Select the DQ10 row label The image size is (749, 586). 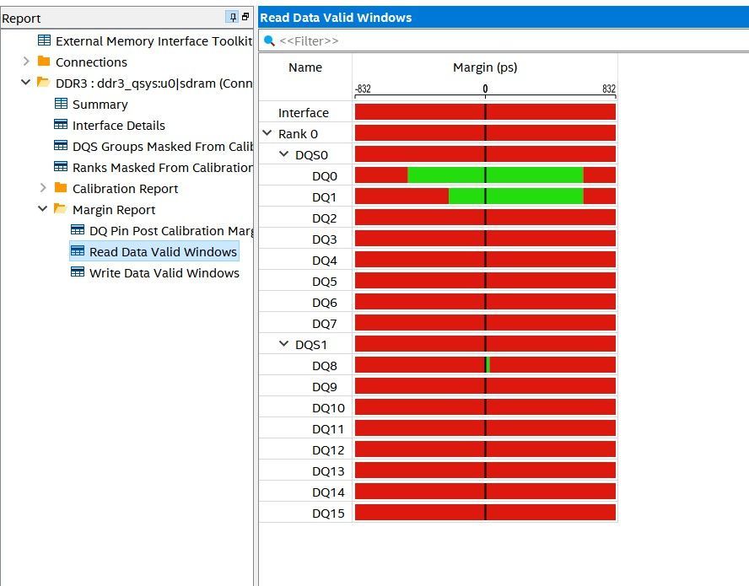[x=328, y=408]
